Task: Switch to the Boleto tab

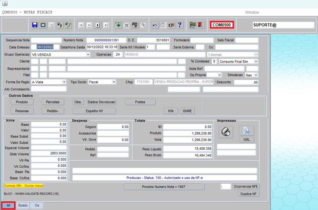Action: [x=23, y=206]
